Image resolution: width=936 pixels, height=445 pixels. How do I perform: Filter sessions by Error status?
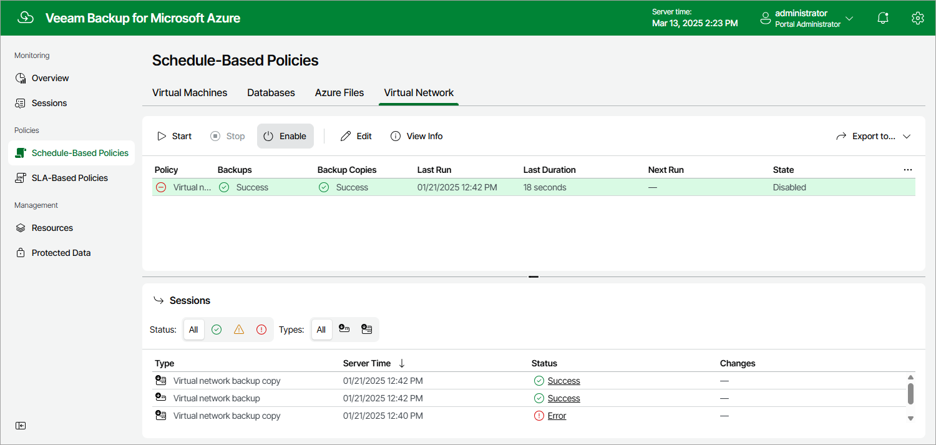point(261,330)
